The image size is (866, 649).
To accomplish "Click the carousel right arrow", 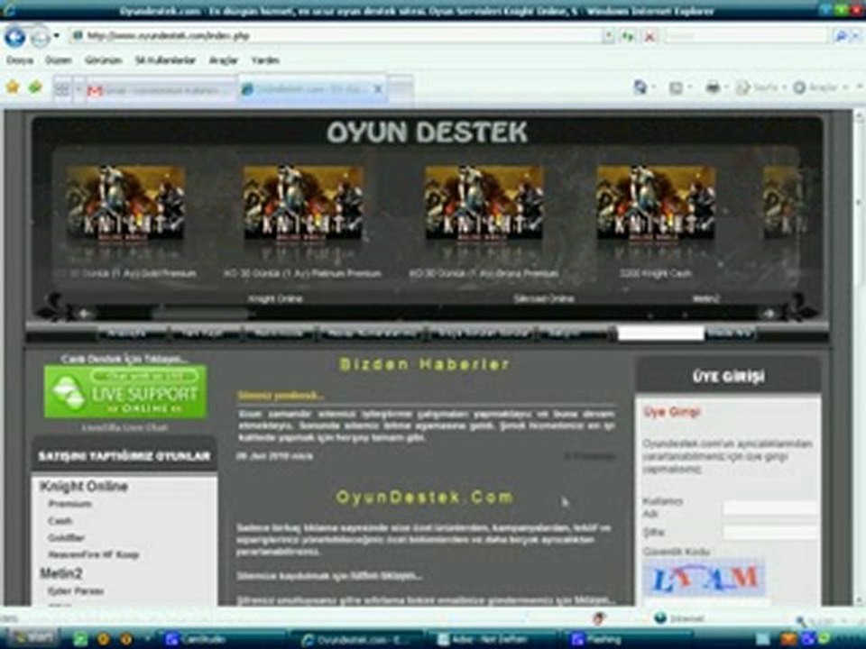I will [x=769, y=314].
